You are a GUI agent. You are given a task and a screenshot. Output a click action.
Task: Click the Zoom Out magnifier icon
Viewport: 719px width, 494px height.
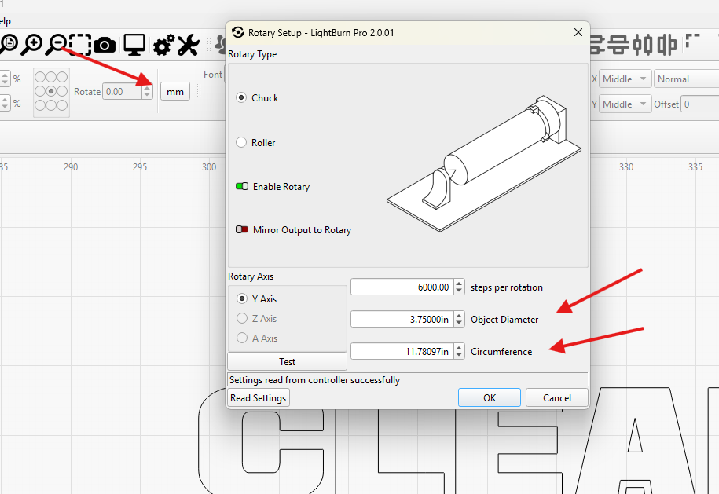click(x=56, y=45)
